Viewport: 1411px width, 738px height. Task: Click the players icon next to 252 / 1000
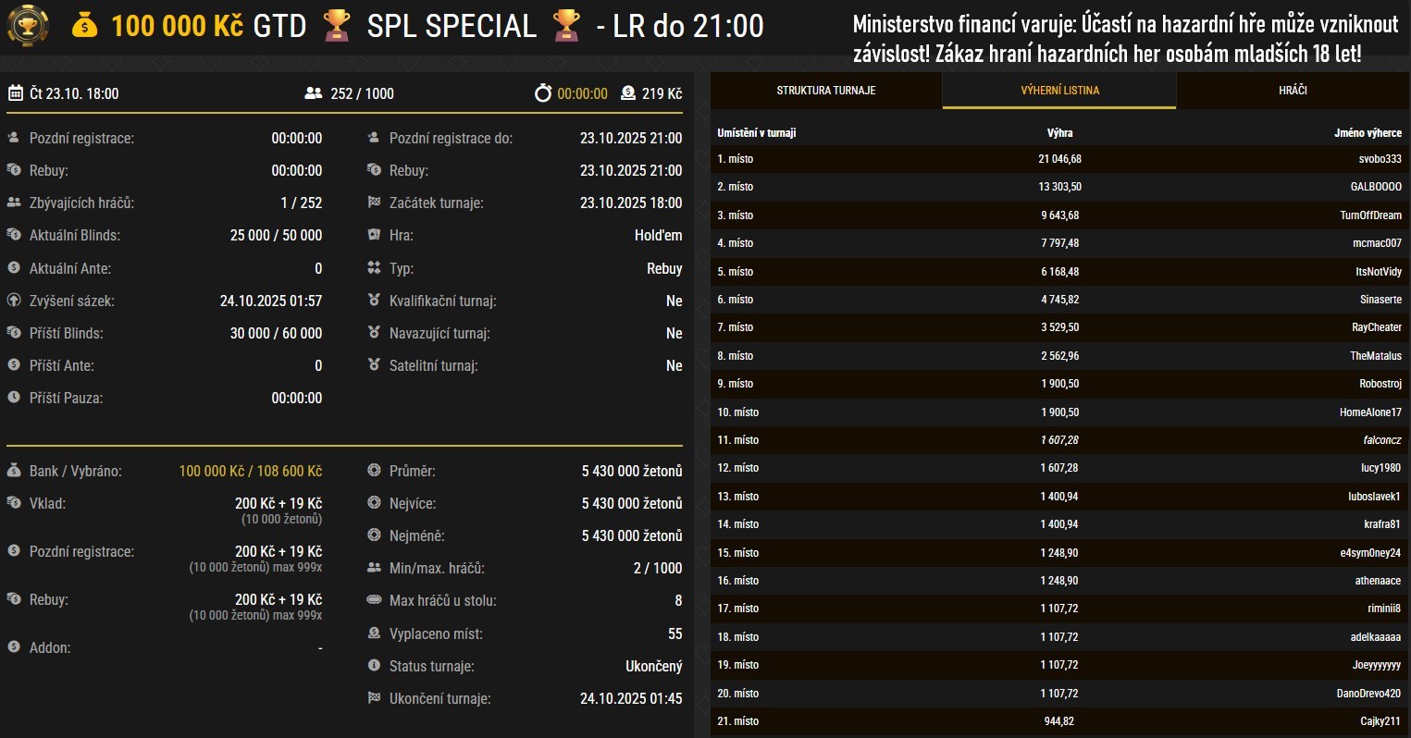pos(313,93)
